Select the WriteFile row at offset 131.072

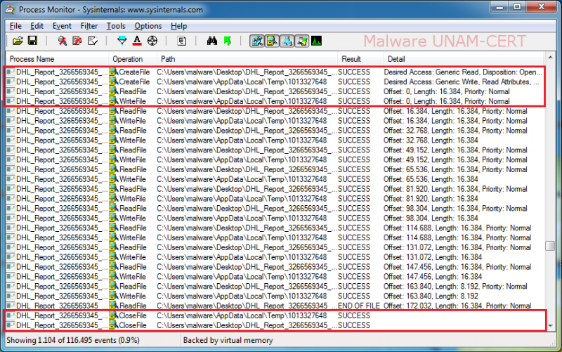tap(275, 257)
